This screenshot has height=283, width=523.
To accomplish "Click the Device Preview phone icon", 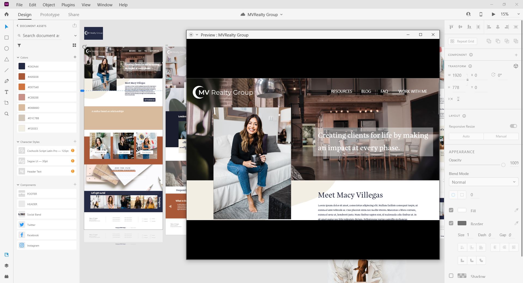I will coord(481,14).
